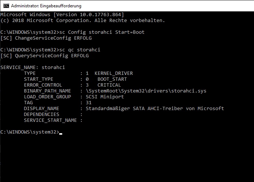Click the BOOT_START value text

coord(112,79)
